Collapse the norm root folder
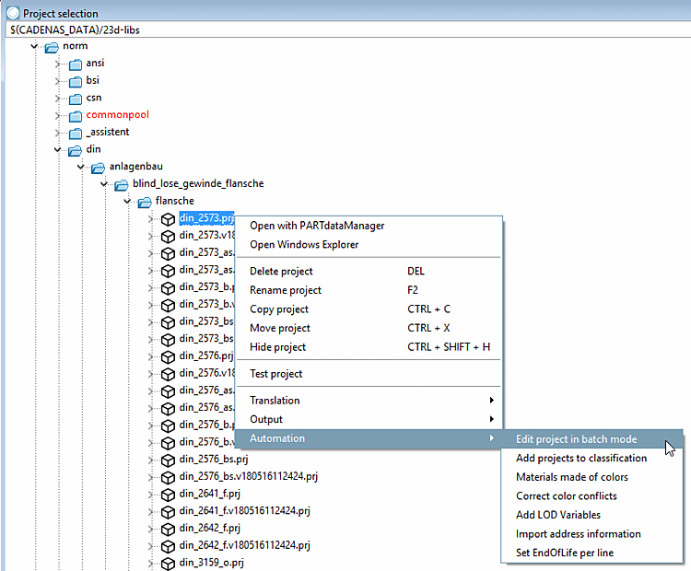The width and height of the screenshot is (691, 571). coord(34,46)
